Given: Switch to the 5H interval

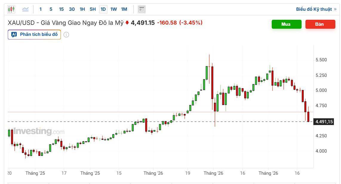Looking at the screenshot, I should click(93, 9).
